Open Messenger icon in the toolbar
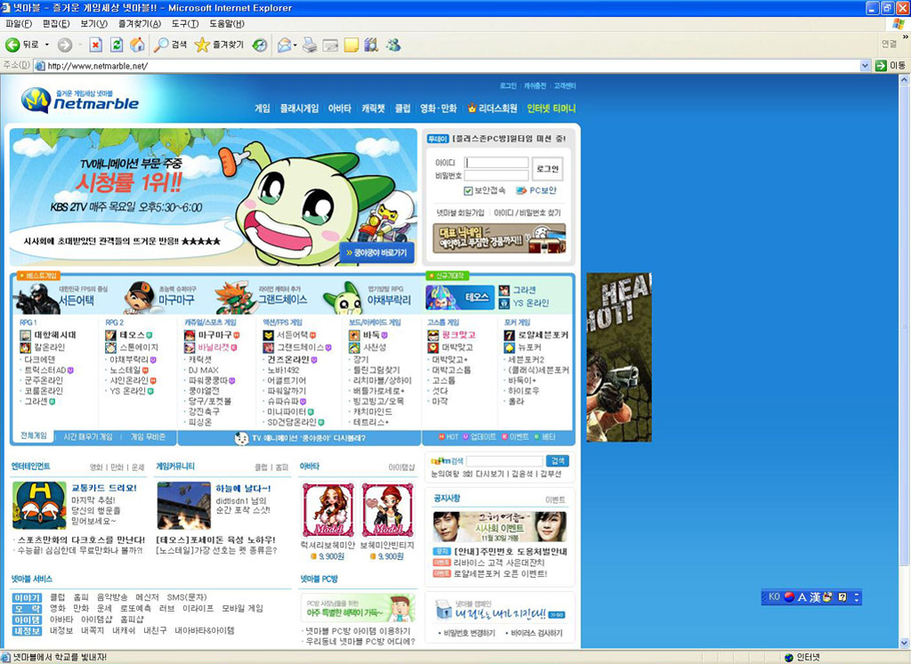 (x=392, y=44)
